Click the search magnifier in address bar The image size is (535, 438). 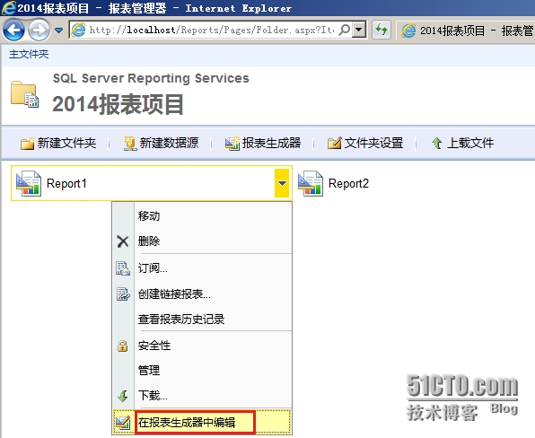point(345,30)
